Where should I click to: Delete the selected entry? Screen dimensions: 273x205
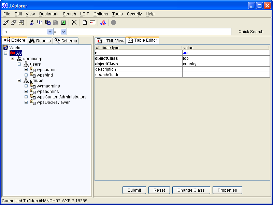coord(74,23)
